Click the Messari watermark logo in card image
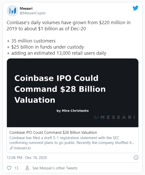 point(114,117)
